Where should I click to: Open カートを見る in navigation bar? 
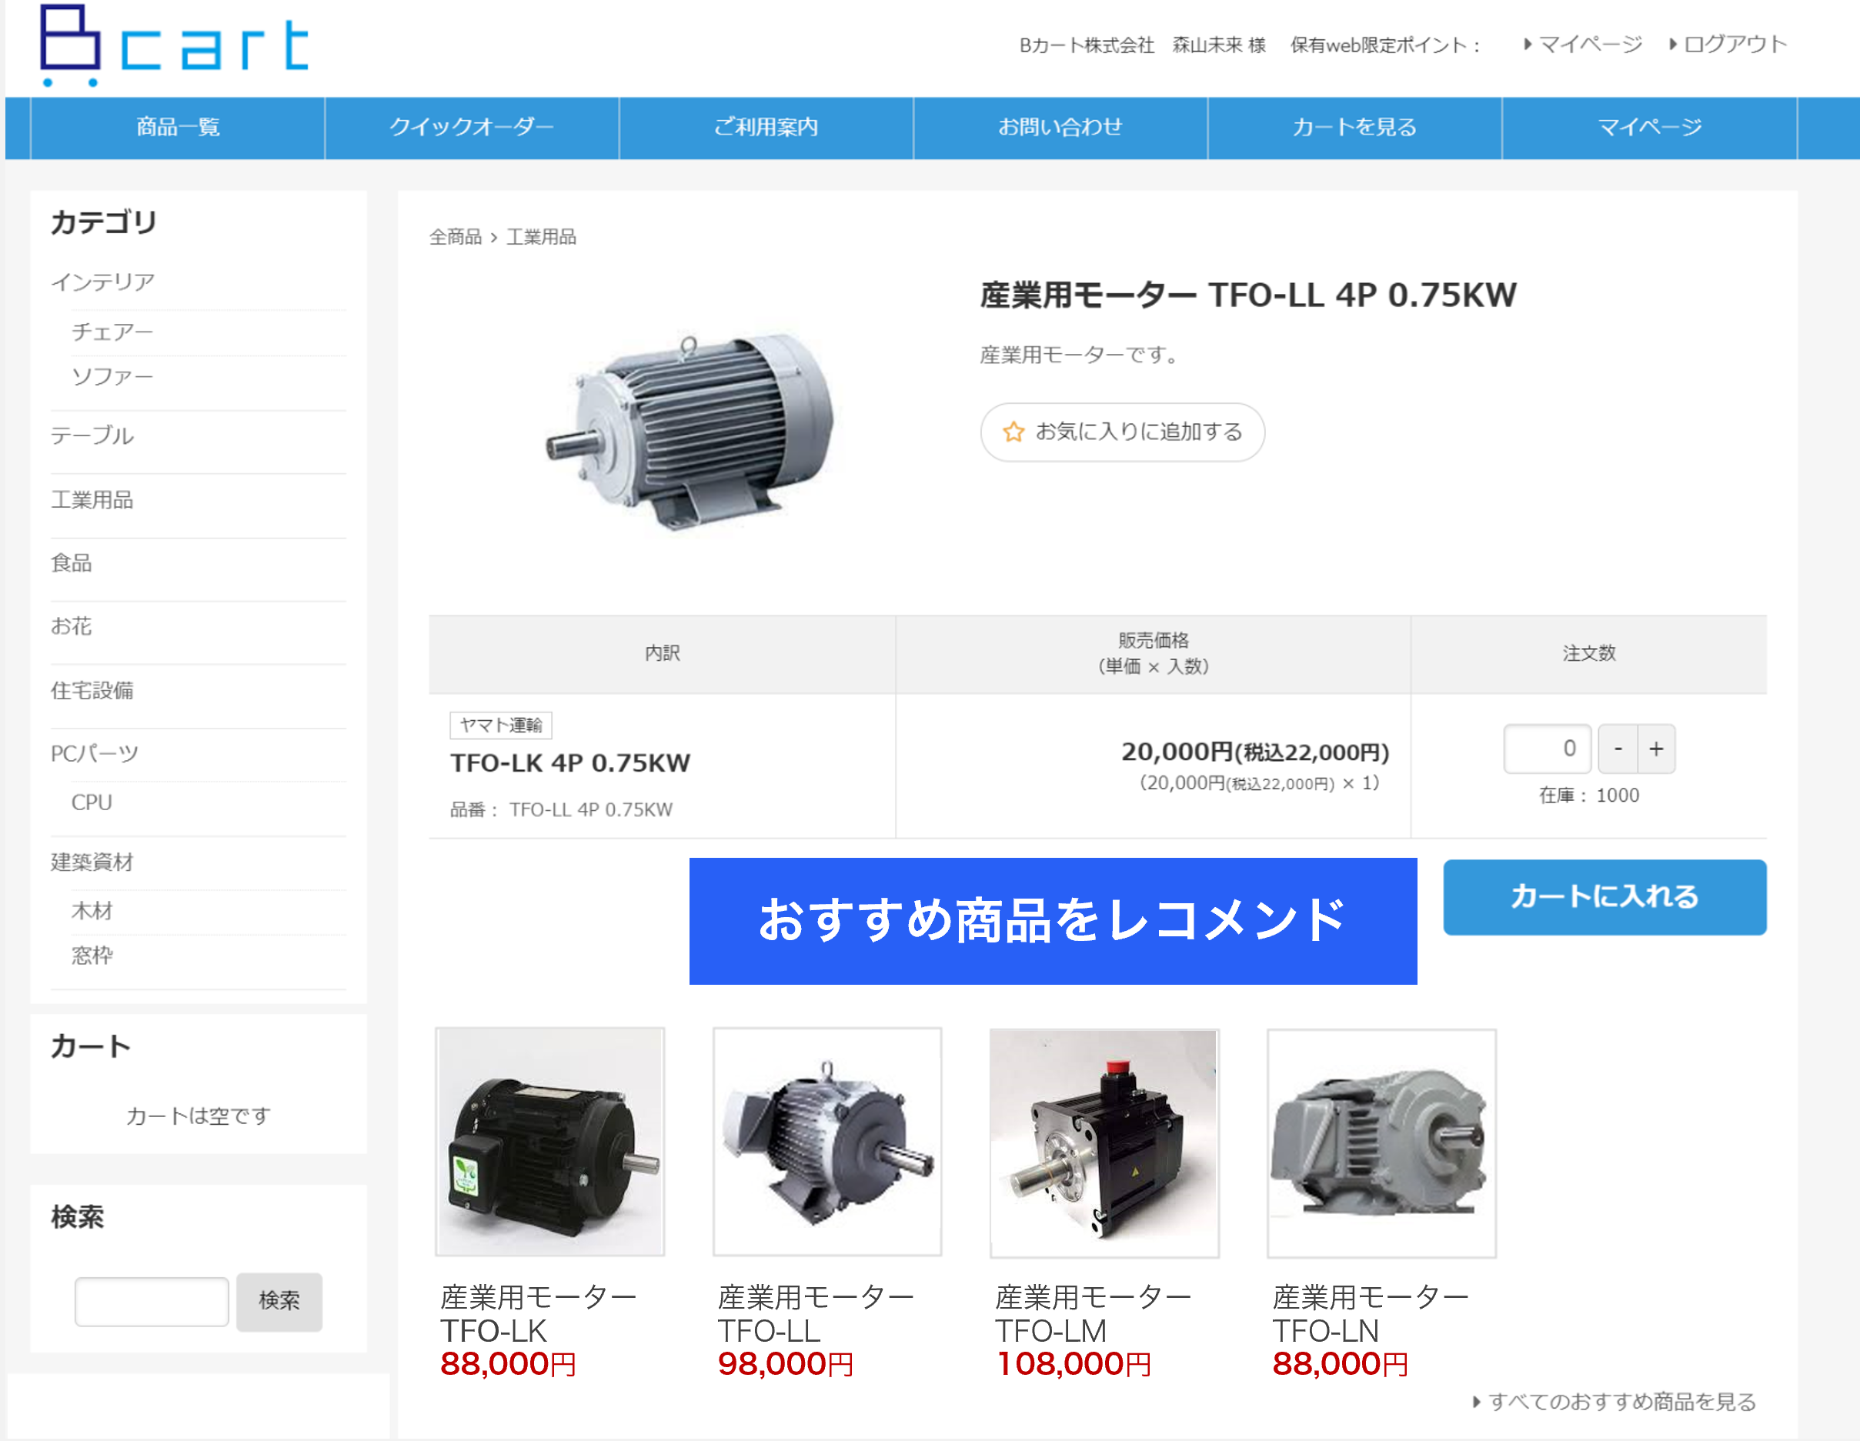[1354, 128]
